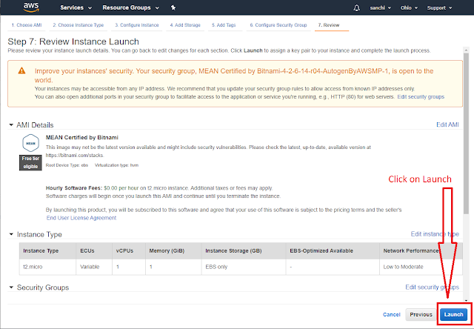474x329 pixels.
Task: Click the Launch button
Action: [454, 314]
